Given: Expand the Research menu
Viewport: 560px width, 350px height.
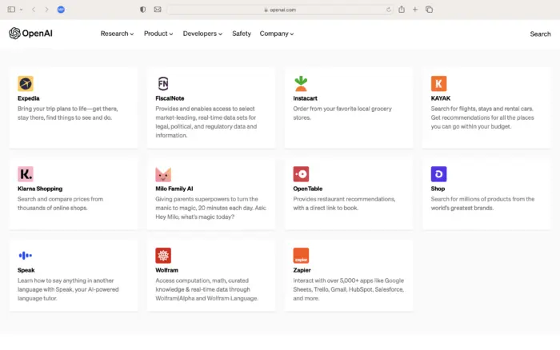Looking at the screenshot, I should [117, 34].
